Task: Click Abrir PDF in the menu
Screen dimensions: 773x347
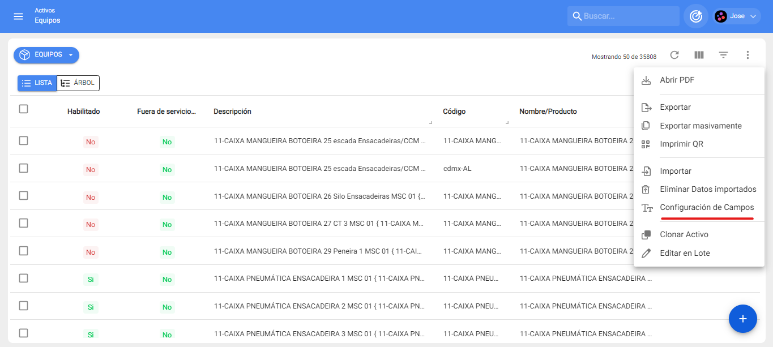Action: [677, 80]
